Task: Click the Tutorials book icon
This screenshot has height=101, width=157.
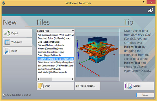Action: tap(128, 86)
